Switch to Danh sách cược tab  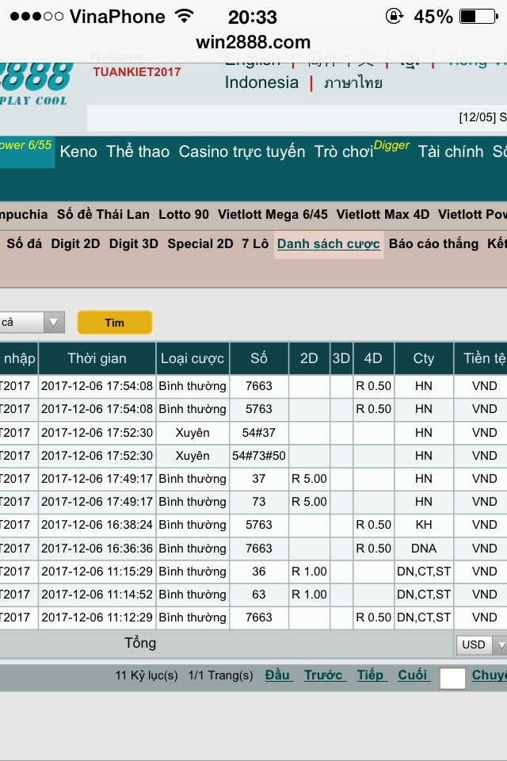click(x=329, y=244)
